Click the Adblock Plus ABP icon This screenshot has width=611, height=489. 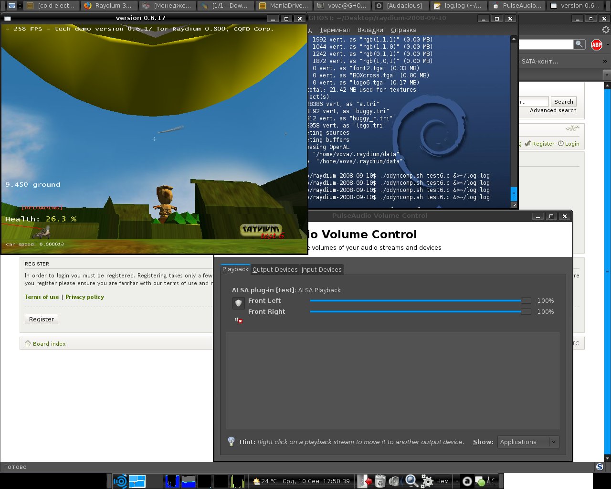pos(597,44)
